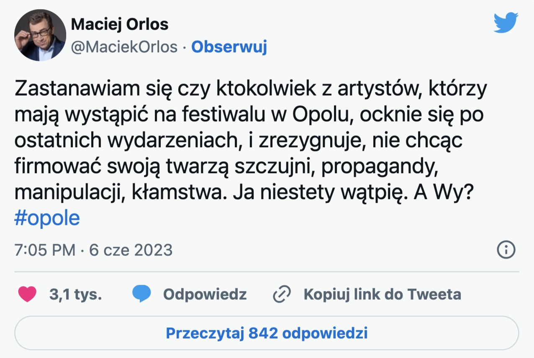This screenshot has width=534, height=358.
Task: Open the circled info icon
Action: (x=506, y=250)
